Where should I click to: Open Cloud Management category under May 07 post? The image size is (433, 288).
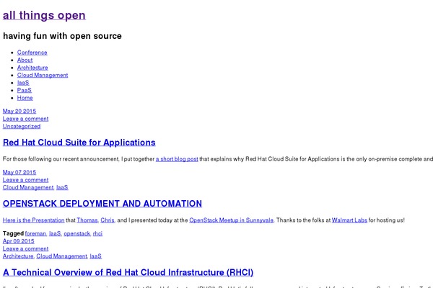[x=28, y=187]
